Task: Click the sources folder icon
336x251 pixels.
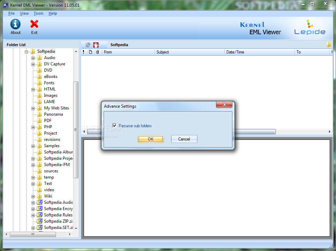Action: (40, 171)
